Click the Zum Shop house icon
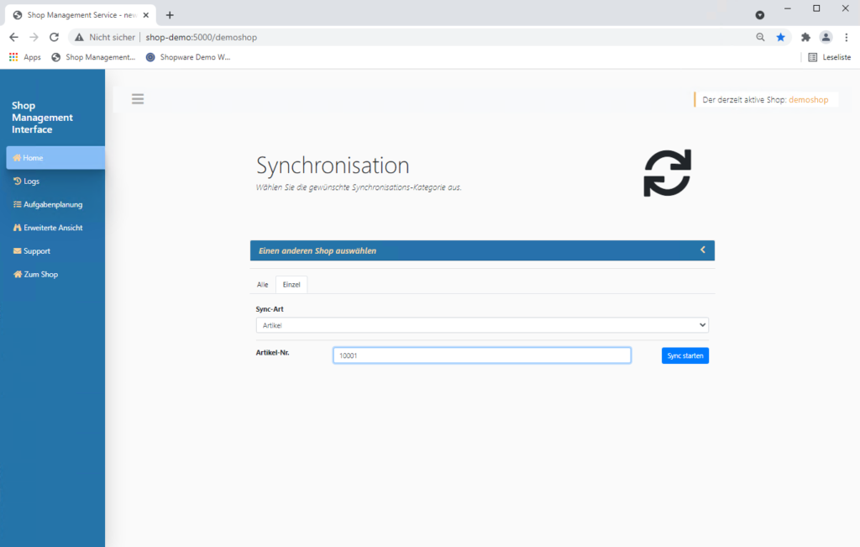 [18, 274]
